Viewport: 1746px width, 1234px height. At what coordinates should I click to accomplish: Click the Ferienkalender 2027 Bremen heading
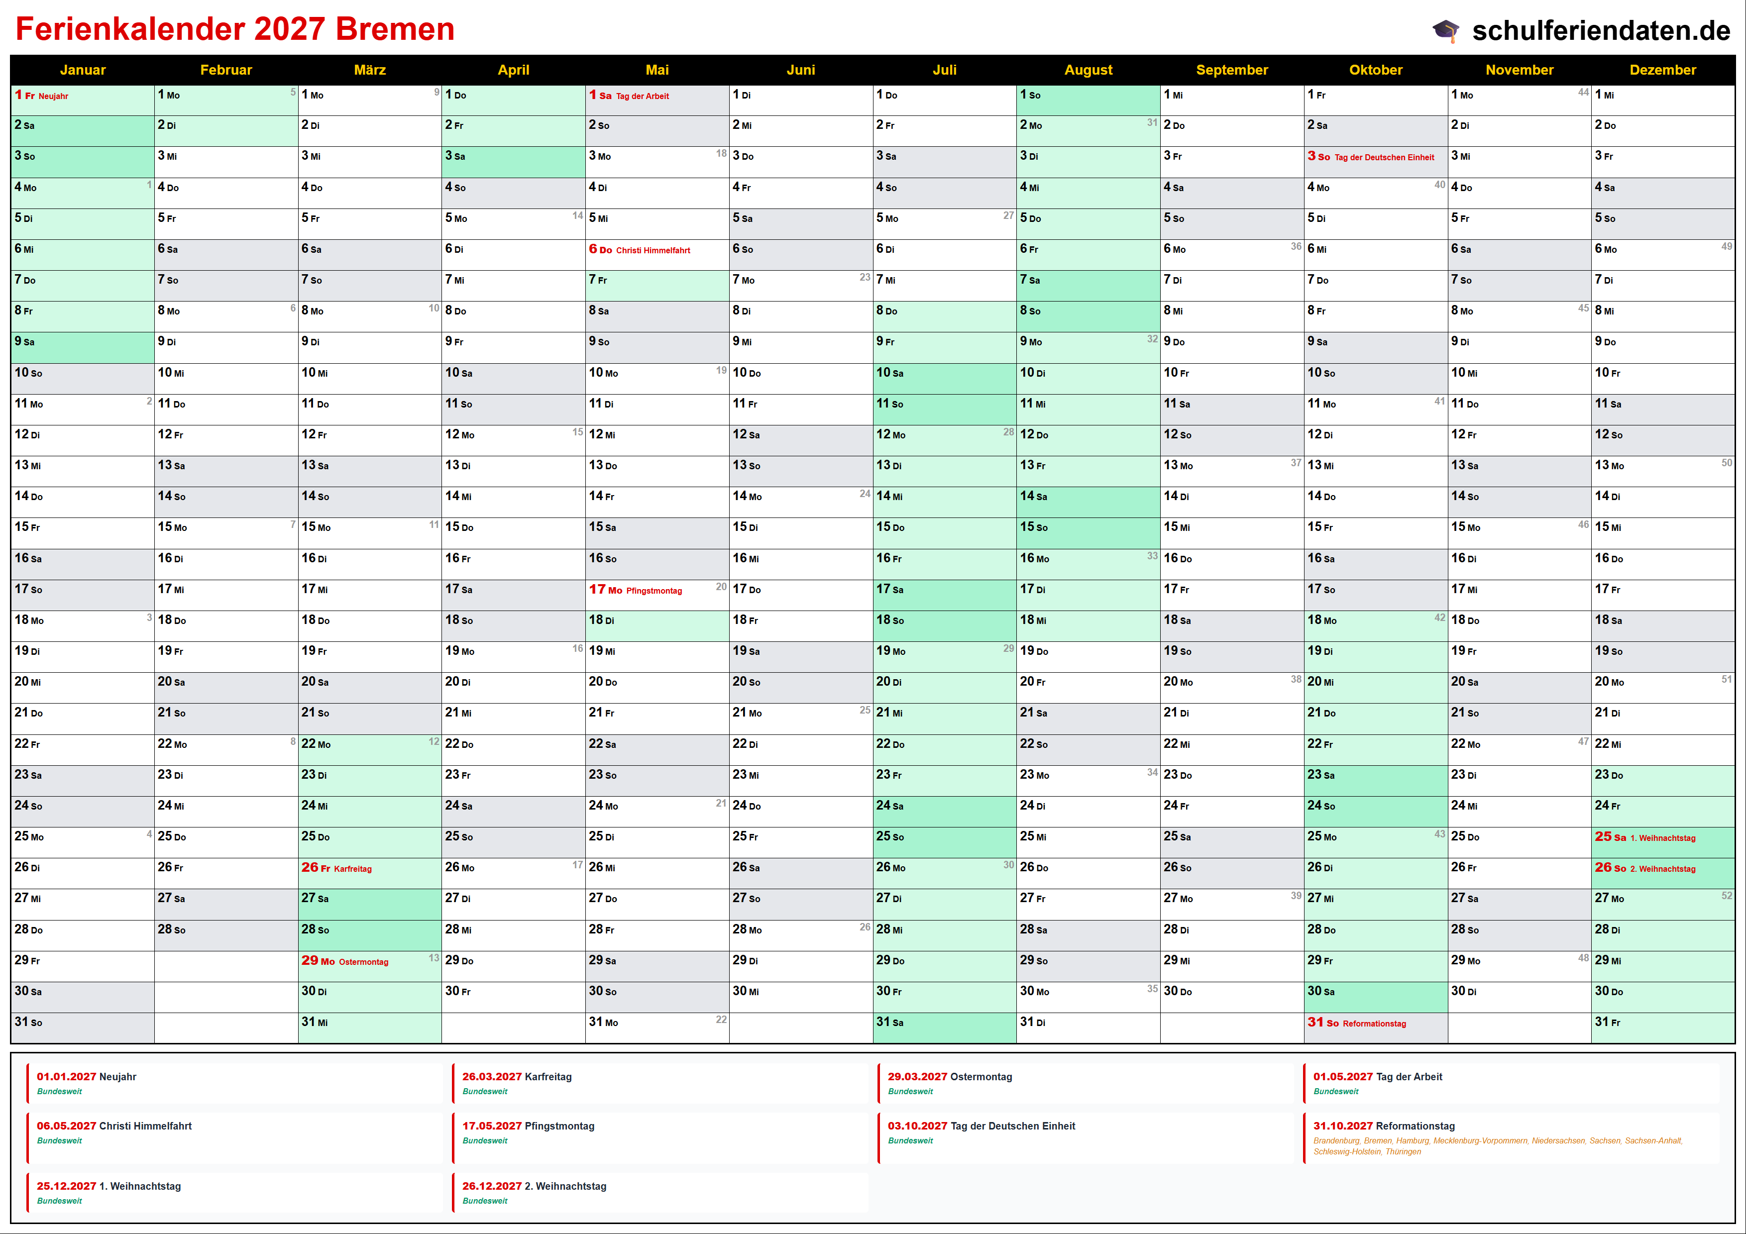coord(235,29)
